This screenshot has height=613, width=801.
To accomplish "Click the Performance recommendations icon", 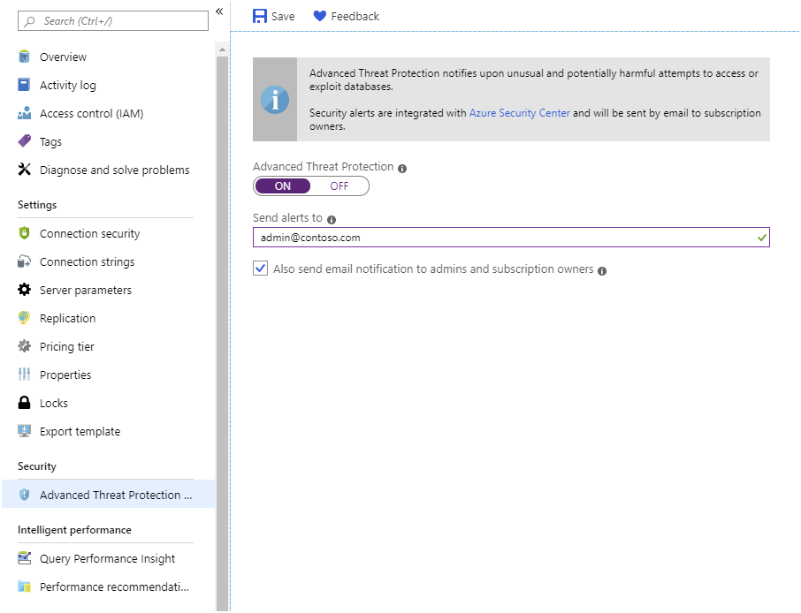I will coord(24,586).
